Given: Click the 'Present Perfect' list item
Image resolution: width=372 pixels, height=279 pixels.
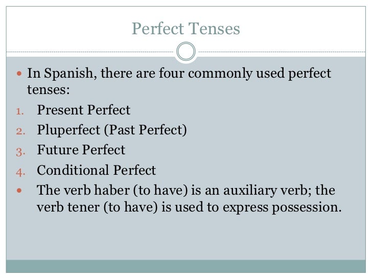Looking at the screenshot, I should tap(83, 110).
